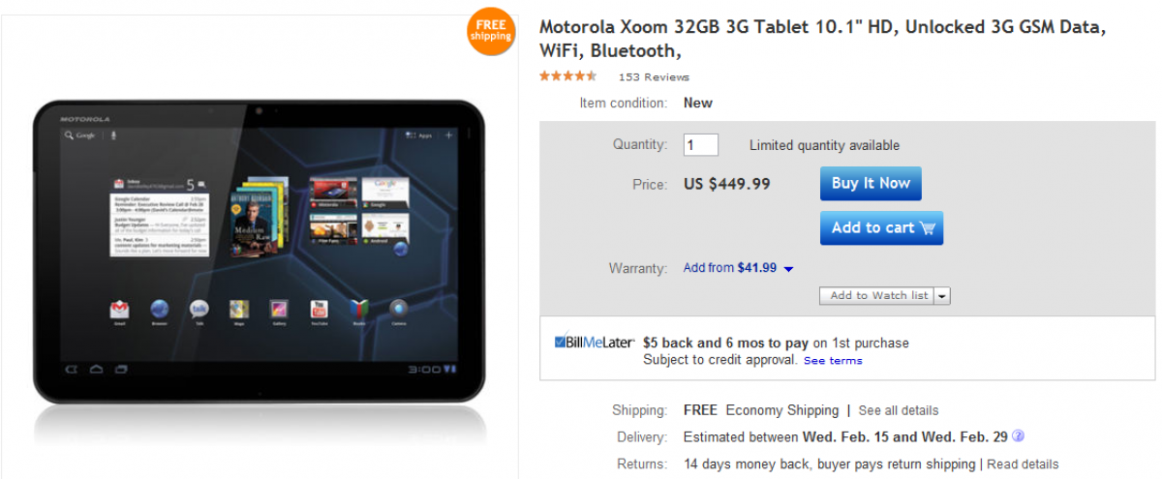
Task: Open the 153 Reviews link
Action: 654,77
